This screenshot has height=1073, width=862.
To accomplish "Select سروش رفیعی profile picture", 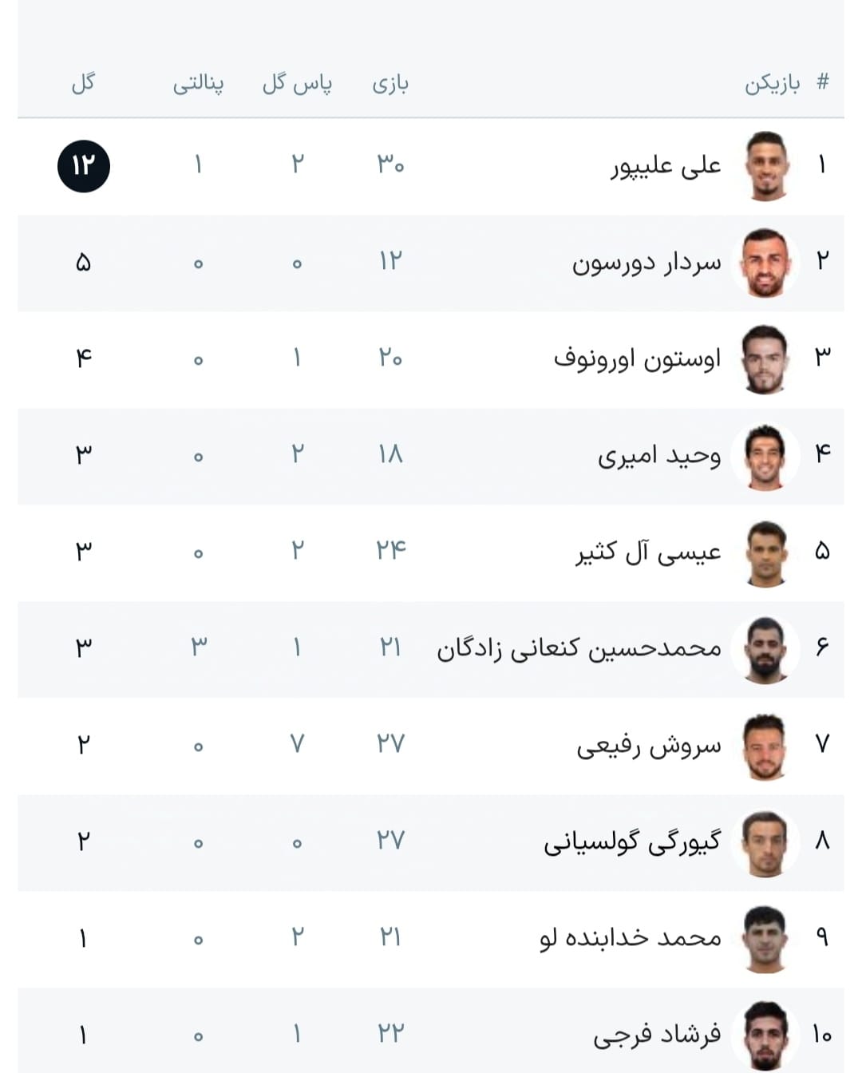I will pyautogui.click(x=766, y=746).
